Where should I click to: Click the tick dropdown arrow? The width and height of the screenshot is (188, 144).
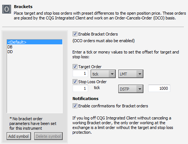click(112, 74)
